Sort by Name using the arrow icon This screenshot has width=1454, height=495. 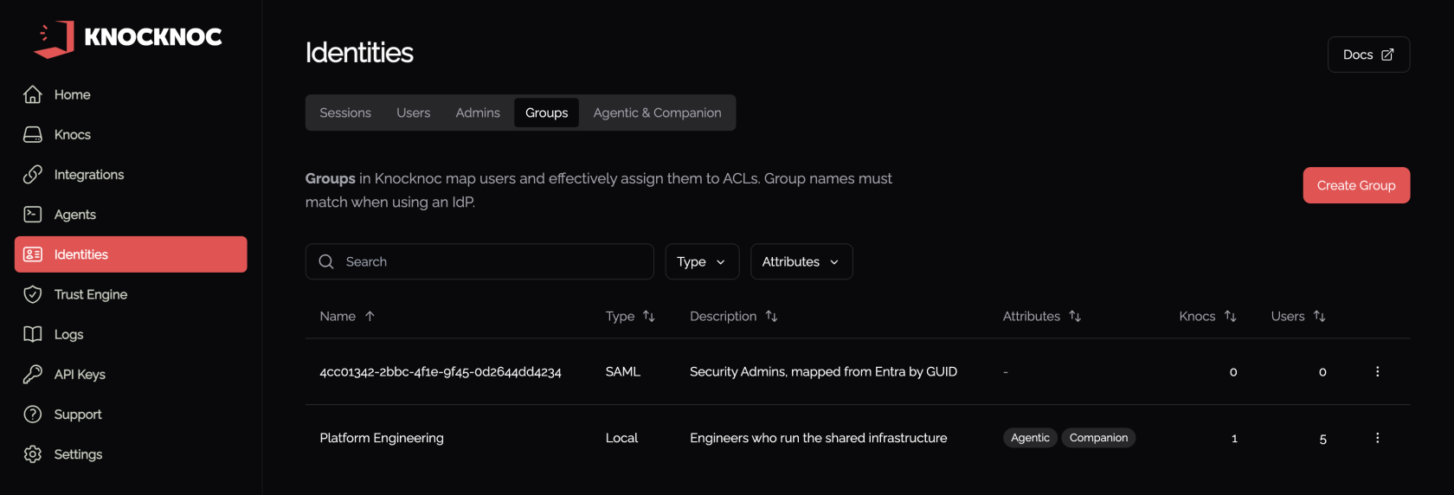(x=370, y=316)
